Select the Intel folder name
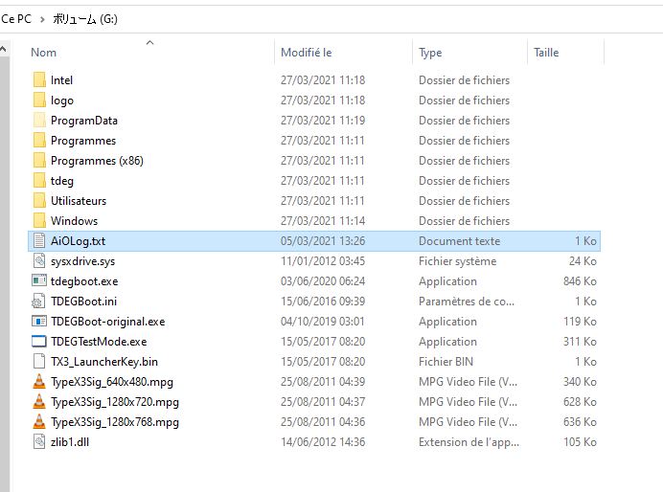The width and height of the screenshot is (663, 492). click(x=61, y=80)
